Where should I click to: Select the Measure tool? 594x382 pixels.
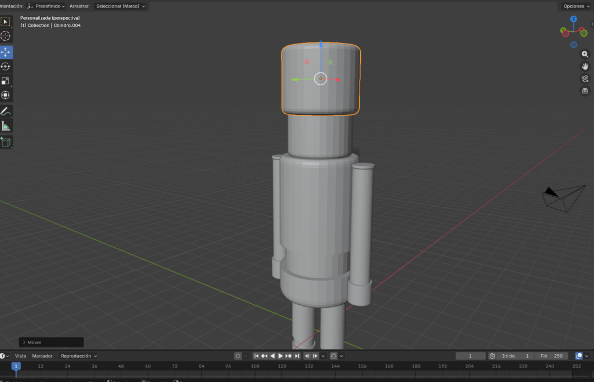tap(6, 126)
